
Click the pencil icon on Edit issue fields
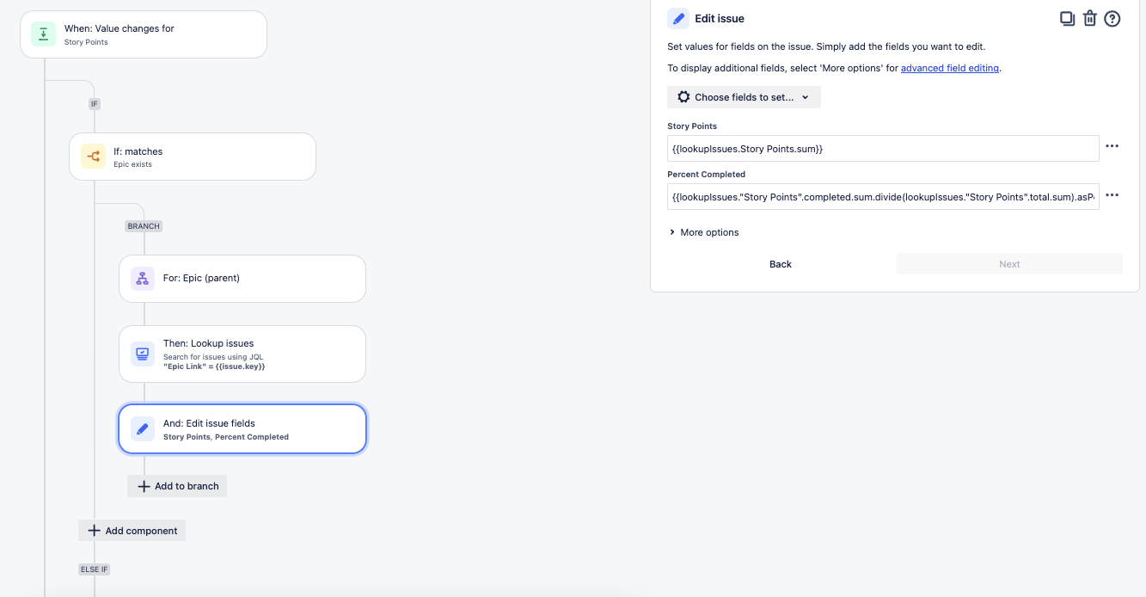tap(143, 428)
